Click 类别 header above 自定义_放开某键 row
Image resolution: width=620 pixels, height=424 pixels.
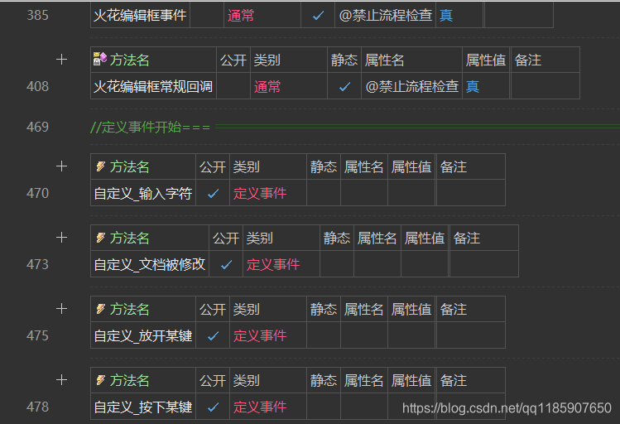pos(247,309)
